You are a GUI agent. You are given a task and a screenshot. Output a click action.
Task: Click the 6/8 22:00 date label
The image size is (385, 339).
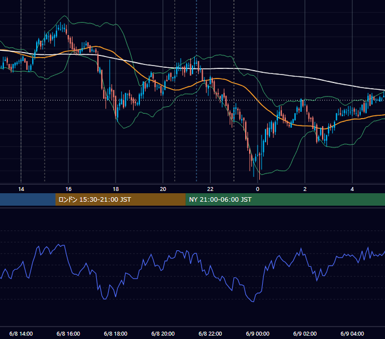210,333
